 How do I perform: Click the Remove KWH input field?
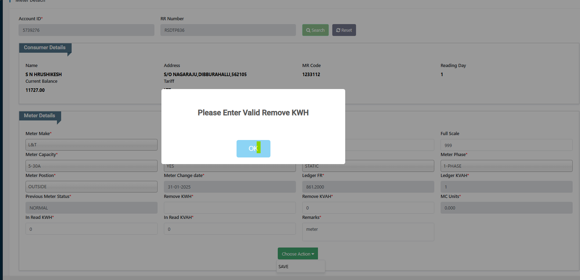[x=230, y=208]
